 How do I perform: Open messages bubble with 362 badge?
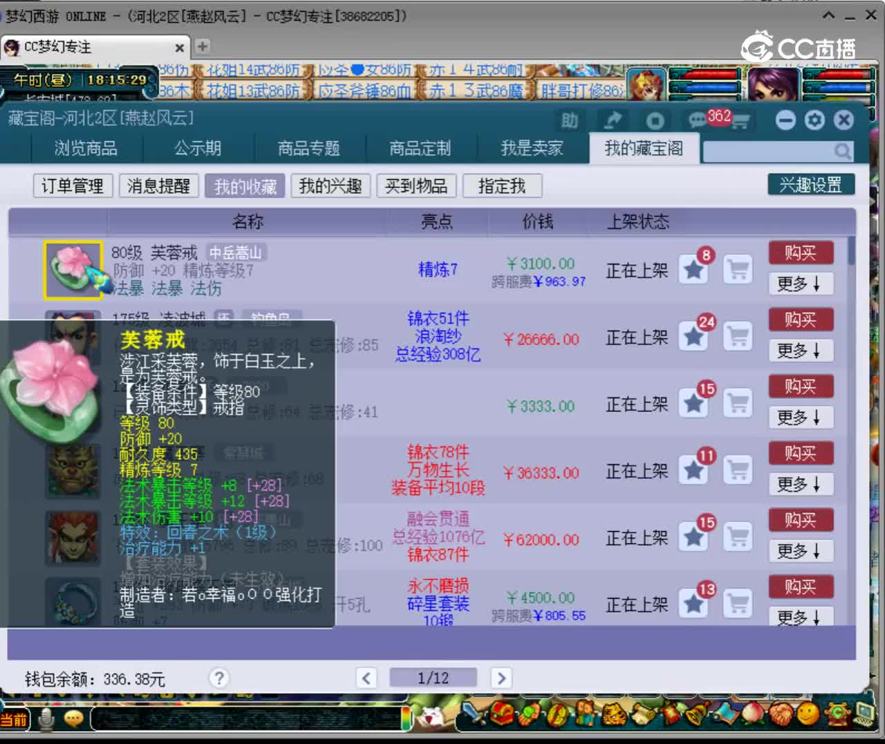(697, 120)
